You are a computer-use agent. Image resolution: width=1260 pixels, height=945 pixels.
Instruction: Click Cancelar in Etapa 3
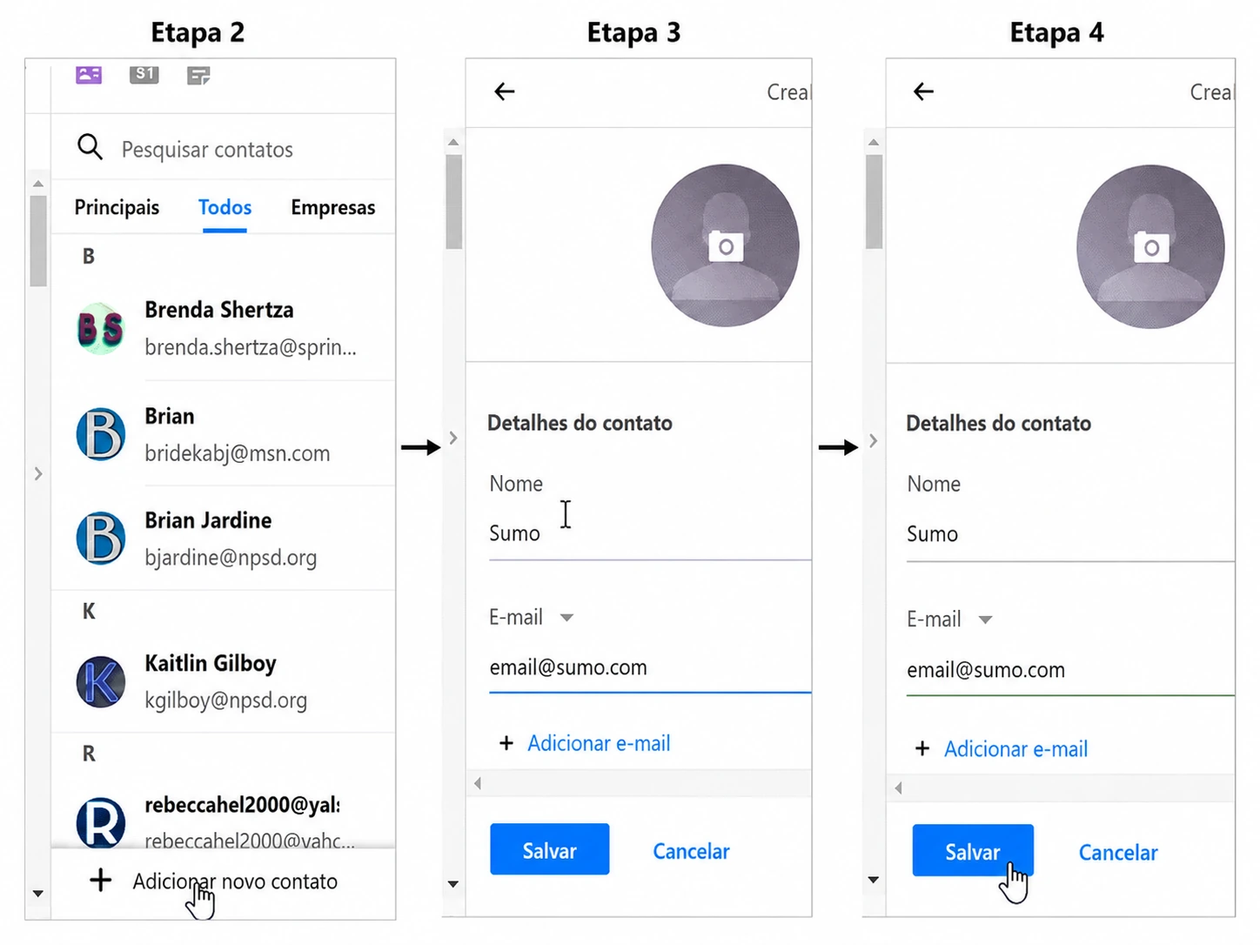click(x=691, y=850)
